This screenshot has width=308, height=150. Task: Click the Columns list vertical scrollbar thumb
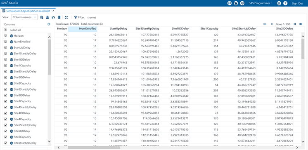click(x=49, y=57)
